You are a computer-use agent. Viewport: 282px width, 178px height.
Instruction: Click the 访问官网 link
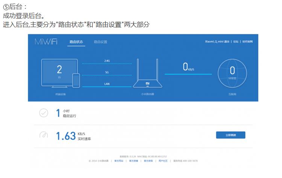[247, 42]
